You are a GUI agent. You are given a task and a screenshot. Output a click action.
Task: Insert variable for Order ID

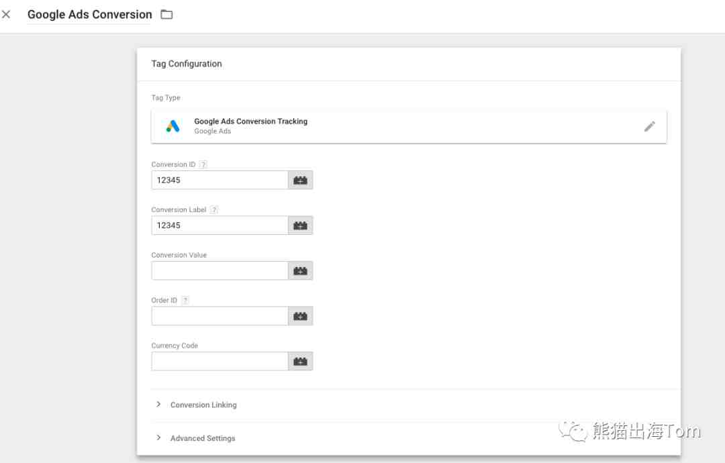[x=301, y=316]
